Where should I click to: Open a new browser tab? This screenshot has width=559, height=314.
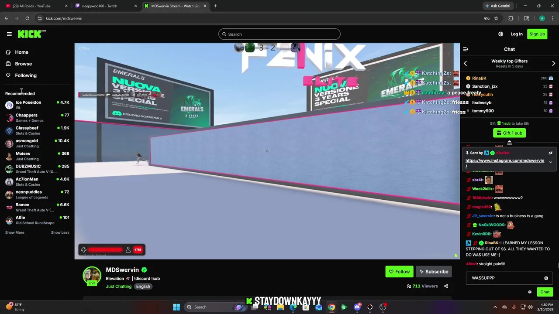tap(215, 6)
